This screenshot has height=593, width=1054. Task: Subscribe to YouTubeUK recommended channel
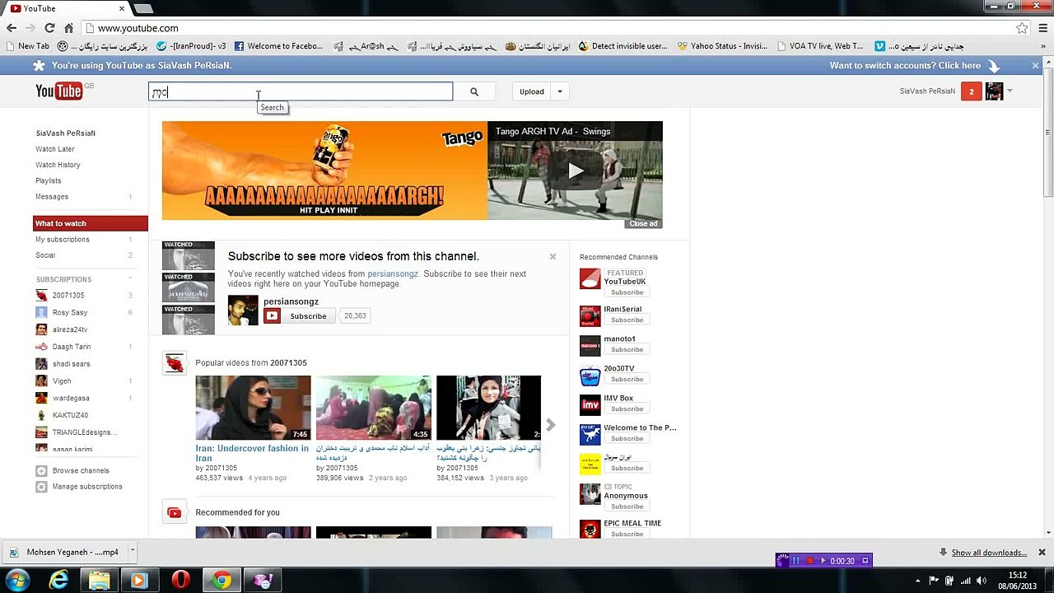[627, 292]
